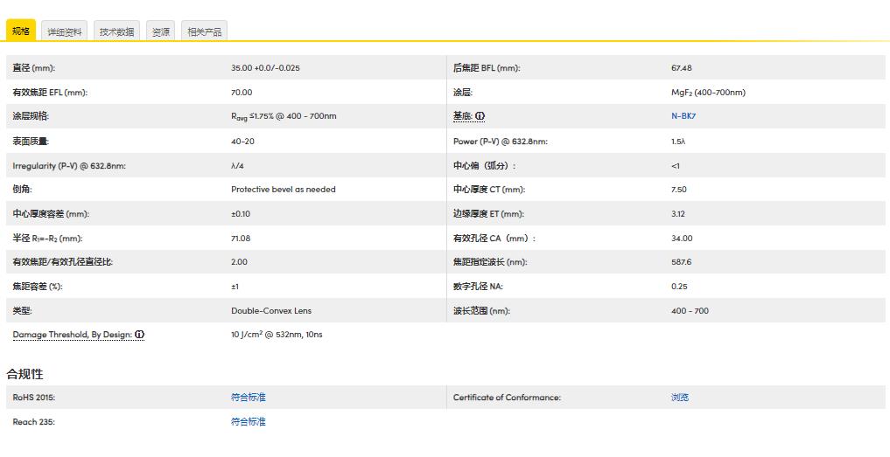Click the MgF₂ (400-700nm) coating value
The width and height of the screenshot is (890, 457).
pos(708,93)
